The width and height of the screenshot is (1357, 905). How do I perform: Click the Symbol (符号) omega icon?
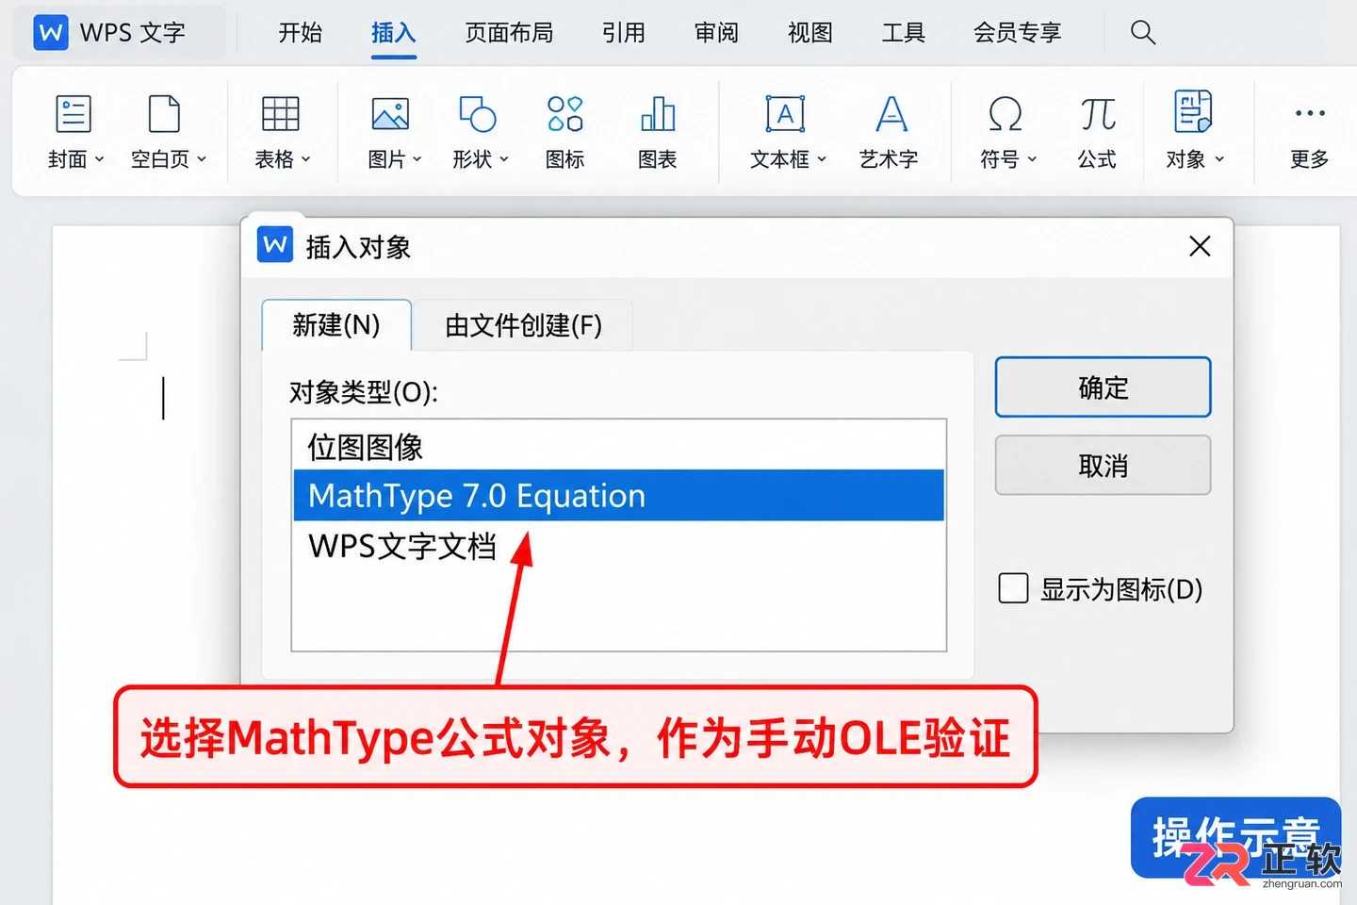(x=1005, y=114)
